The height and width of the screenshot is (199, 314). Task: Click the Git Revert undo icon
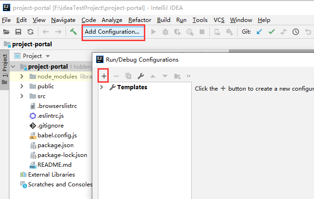click(x=308, y=32)
